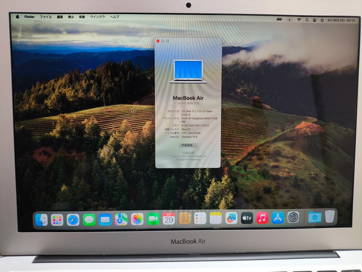Select the MacBook Air illustration
The width and height of the screenshot is (362, 272).
coord(188,71)
